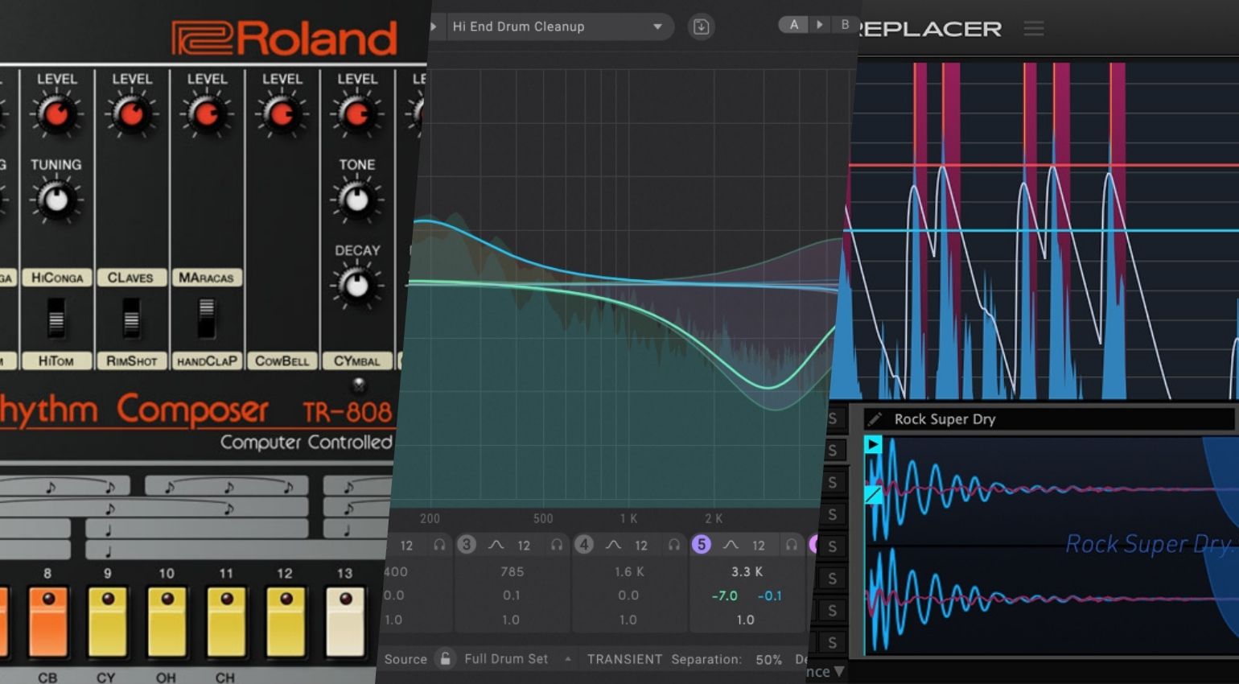Open the Full Drum Set source dropdown
This screenshot has width=1239, height=684.
click(517, 659)
